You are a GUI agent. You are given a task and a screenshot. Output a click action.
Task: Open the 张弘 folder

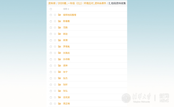65,91
